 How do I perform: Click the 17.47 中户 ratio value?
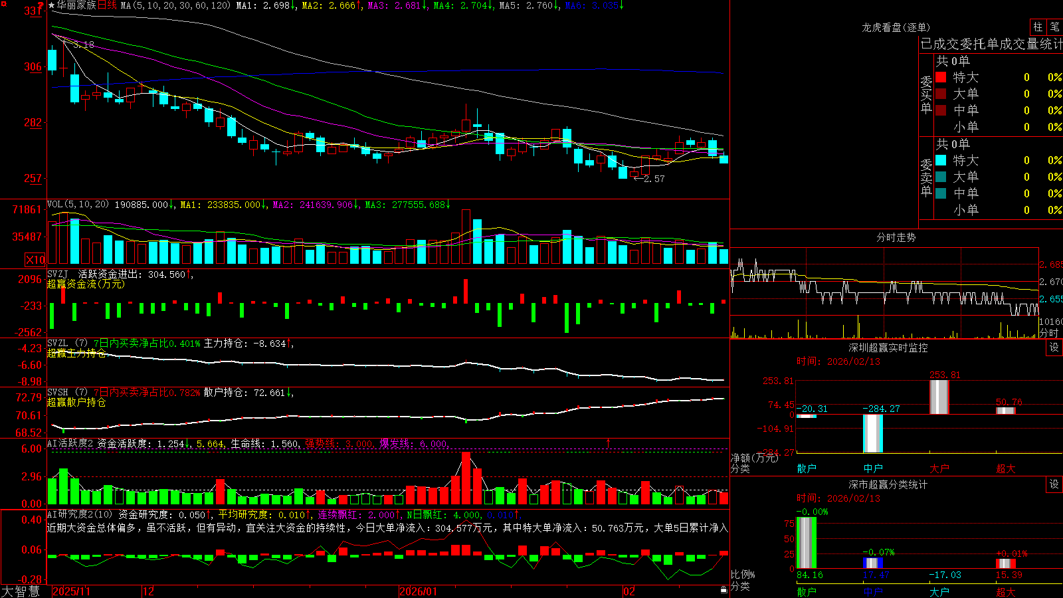point(876,575)
